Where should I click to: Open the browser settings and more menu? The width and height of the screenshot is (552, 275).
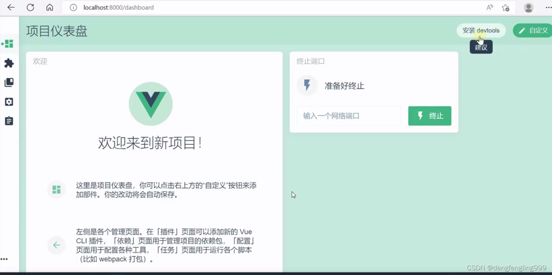pyautogui.click(x=548, y=7)
